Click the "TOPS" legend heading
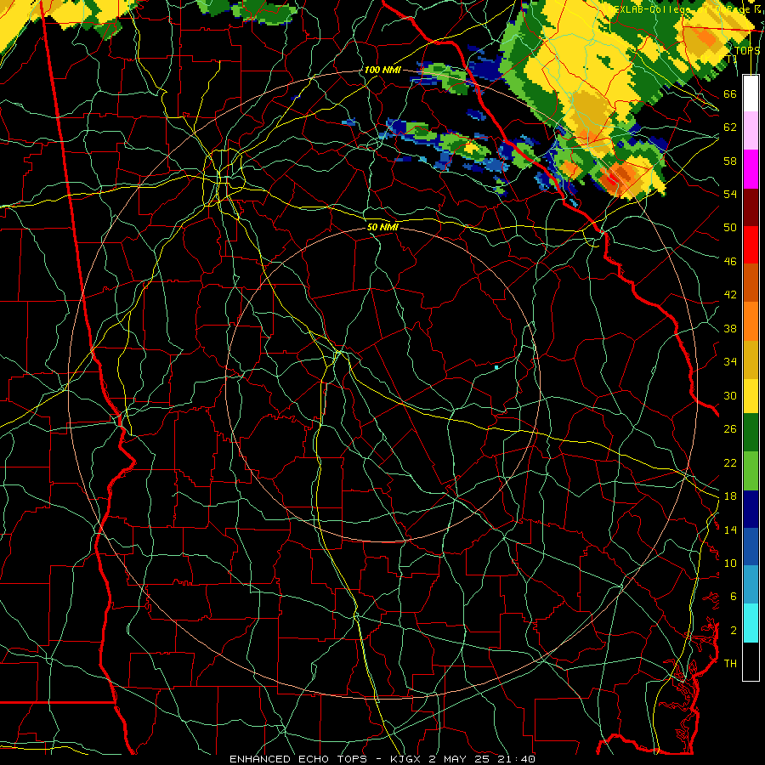The height and width of the screenshot is (765, 765). click(747, 50)
